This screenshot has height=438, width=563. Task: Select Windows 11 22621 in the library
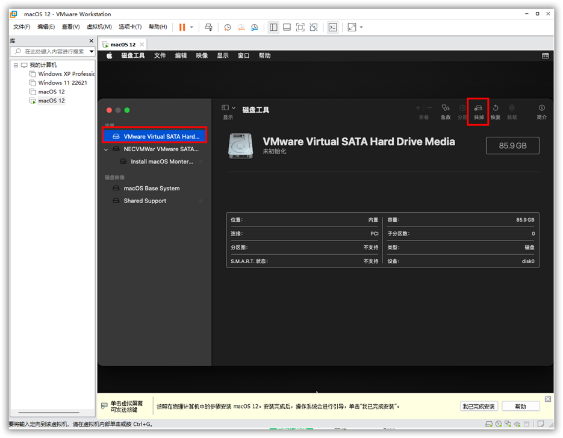point(58,83)
